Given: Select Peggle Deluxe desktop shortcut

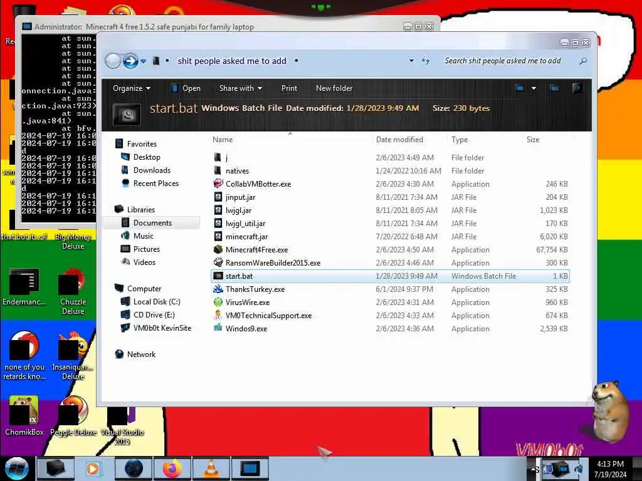Looking at the screenshot, I should click(x=73, y=416).
